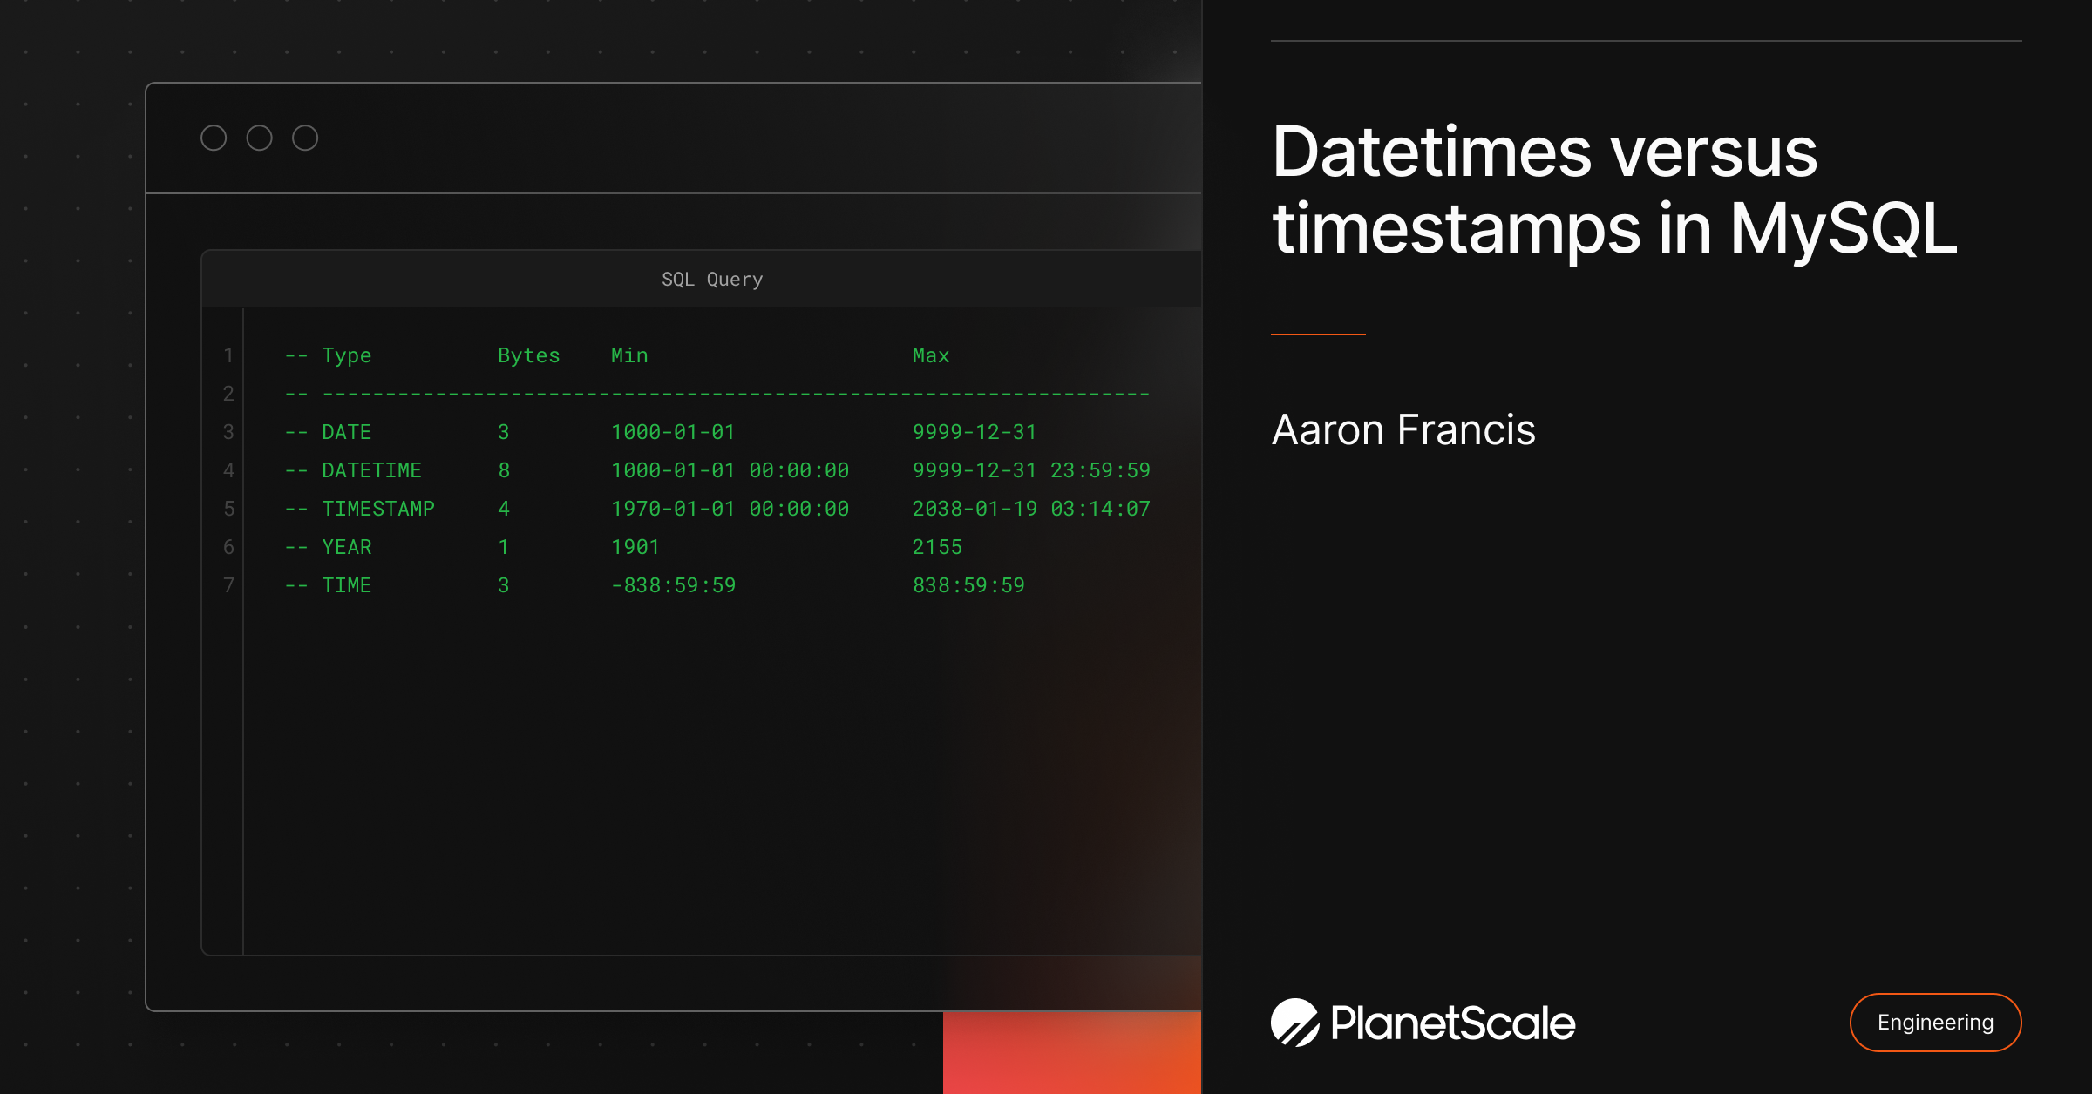Click TIME min value -838:59:59
The width and height of the screenshot is (2092, 1094).
[x=673, y=585]
